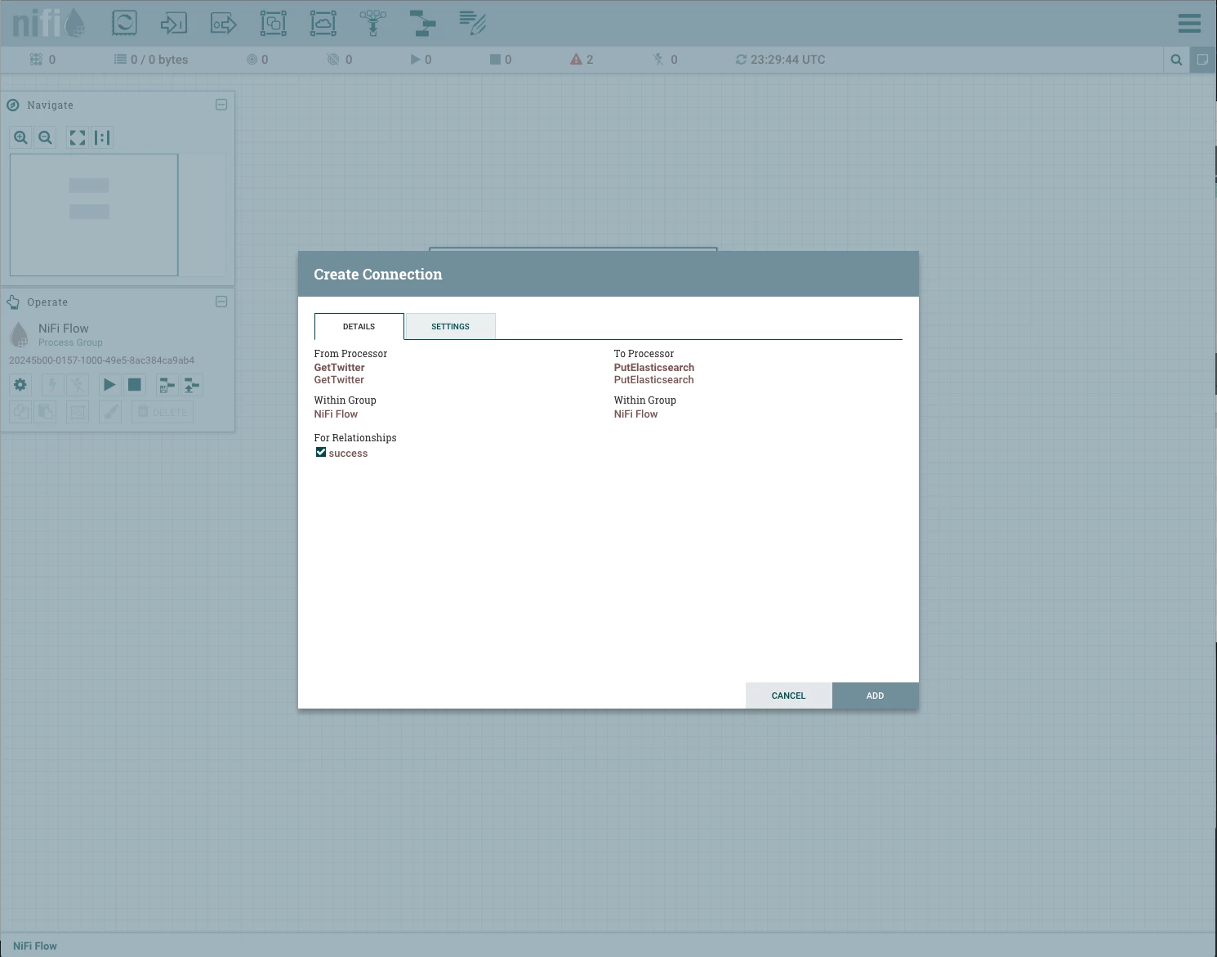Click the NiFi Flow breadcrumb at the bottom
The image size is (1217, 957).
tap(35, 946)
